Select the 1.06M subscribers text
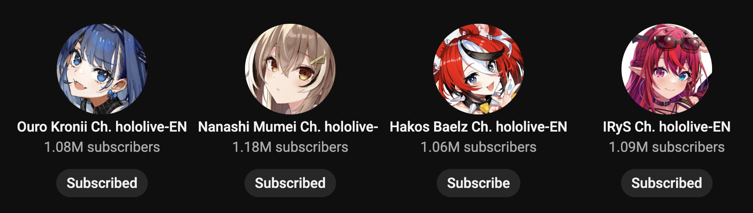 pos(479,147)
